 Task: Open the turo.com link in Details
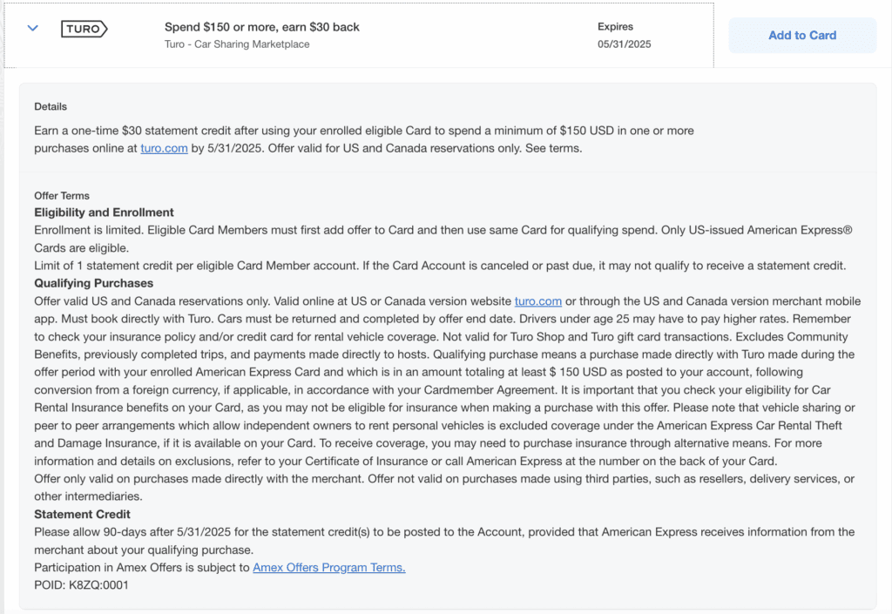point(164,148)
